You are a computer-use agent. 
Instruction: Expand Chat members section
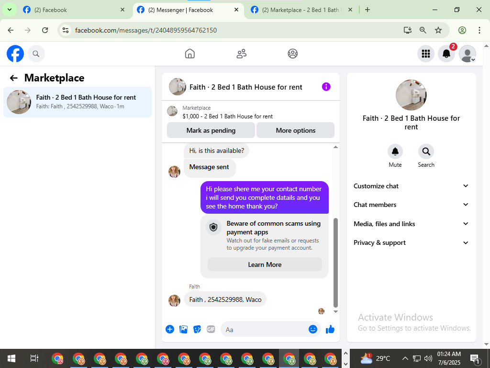pos(411,205)
